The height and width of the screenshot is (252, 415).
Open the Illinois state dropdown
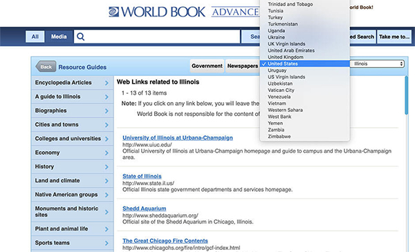(x=377, y=64)
